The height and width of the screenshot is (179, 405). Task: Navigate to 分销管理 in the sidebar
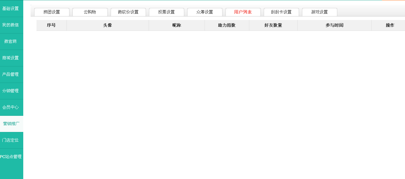click(11, 91)
